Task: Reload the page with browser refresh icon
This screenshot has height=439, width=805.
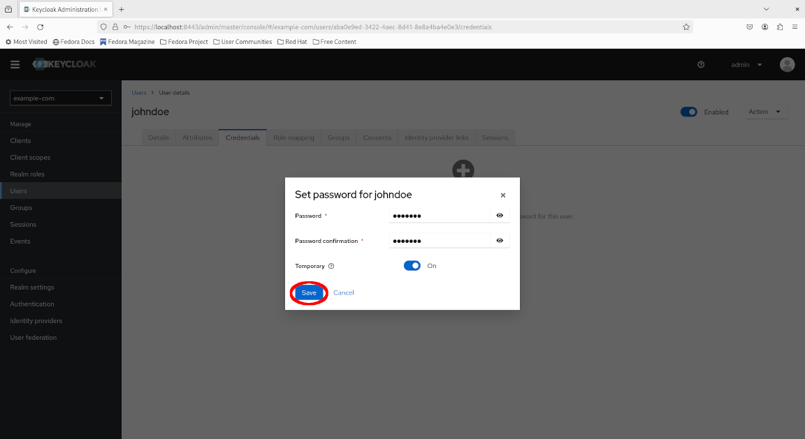Action: pos(41,27)
